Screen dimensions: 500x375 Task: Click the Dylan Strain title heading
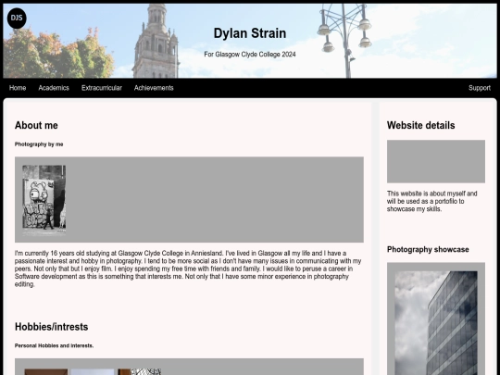[x=250, y=33]
